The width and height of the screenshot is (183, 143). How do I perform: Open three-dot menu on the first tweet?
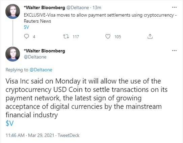tap(174, 7)
